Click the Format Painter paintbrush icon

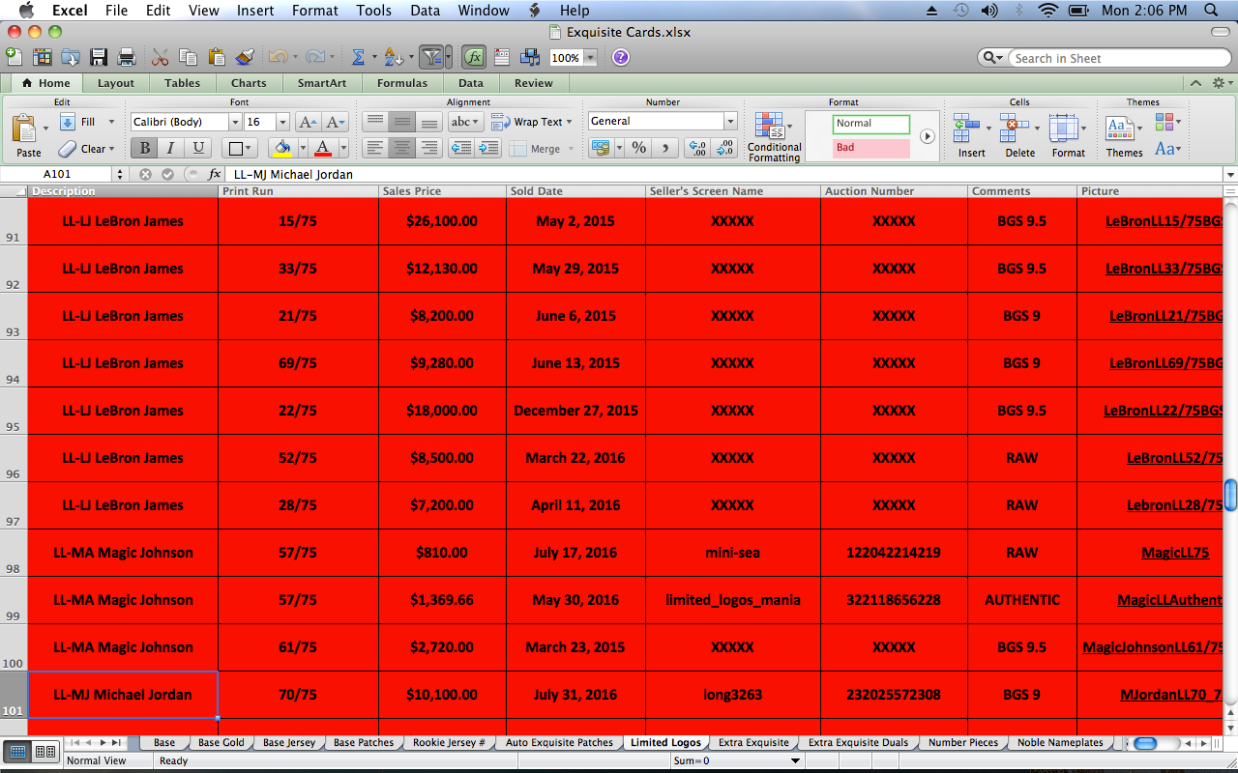244,58
